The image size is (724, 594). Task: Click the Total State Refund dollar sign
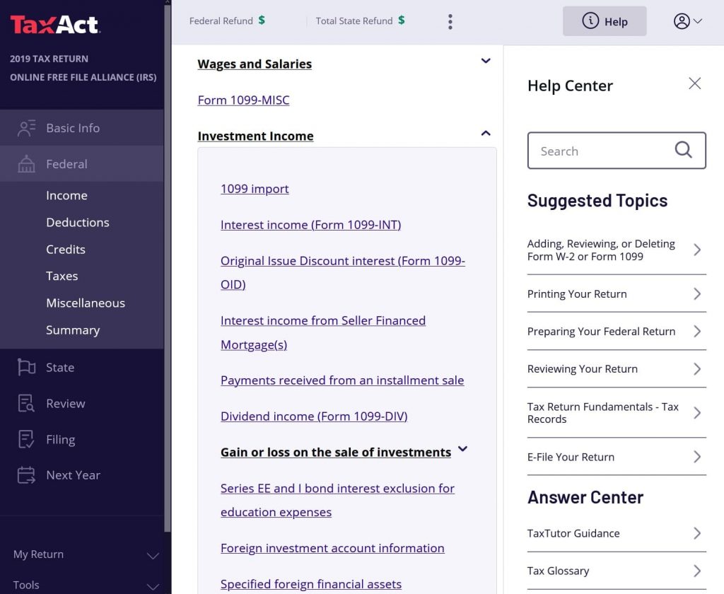(x=402, y=21)
